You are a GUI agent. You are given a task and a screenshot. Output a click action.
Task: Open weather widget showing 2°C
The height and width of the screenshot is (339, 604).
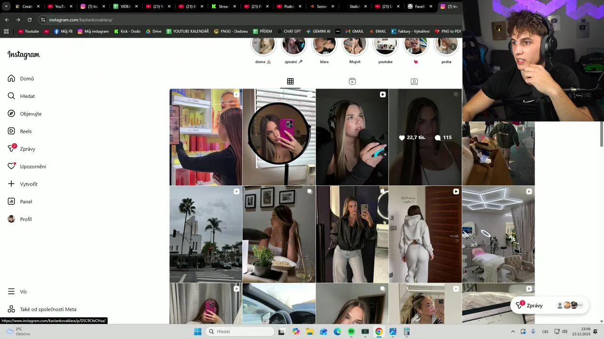[x=17, y=331]
